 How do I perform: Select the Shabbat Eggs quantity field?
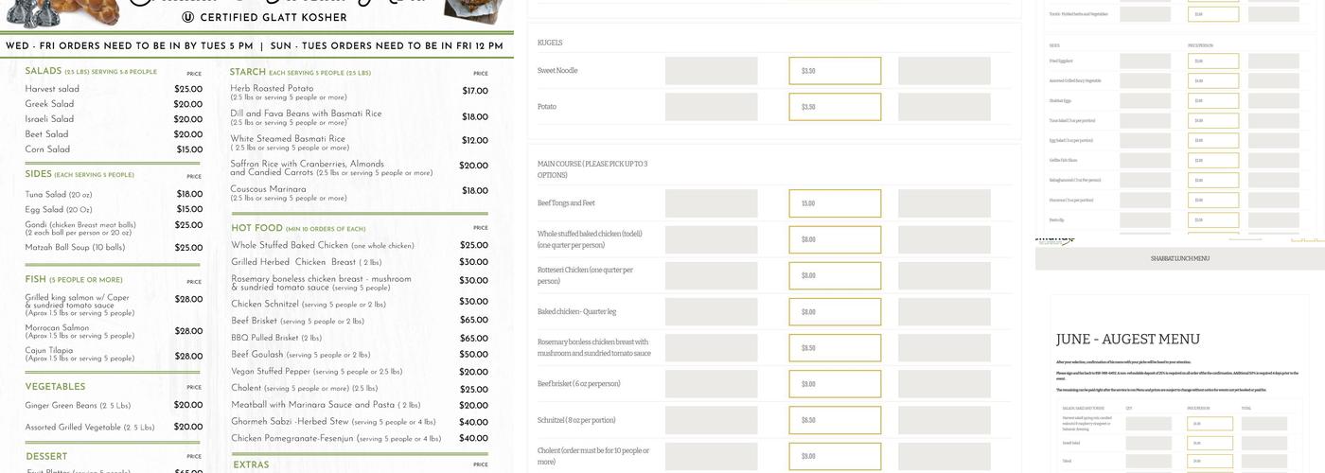1145,101
